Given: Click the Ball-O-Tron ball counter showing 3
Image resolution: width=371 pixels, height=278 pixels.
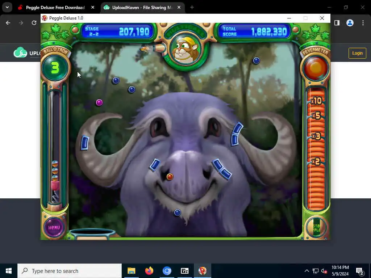Looking at the screenshot, I should tap(55, 68).
